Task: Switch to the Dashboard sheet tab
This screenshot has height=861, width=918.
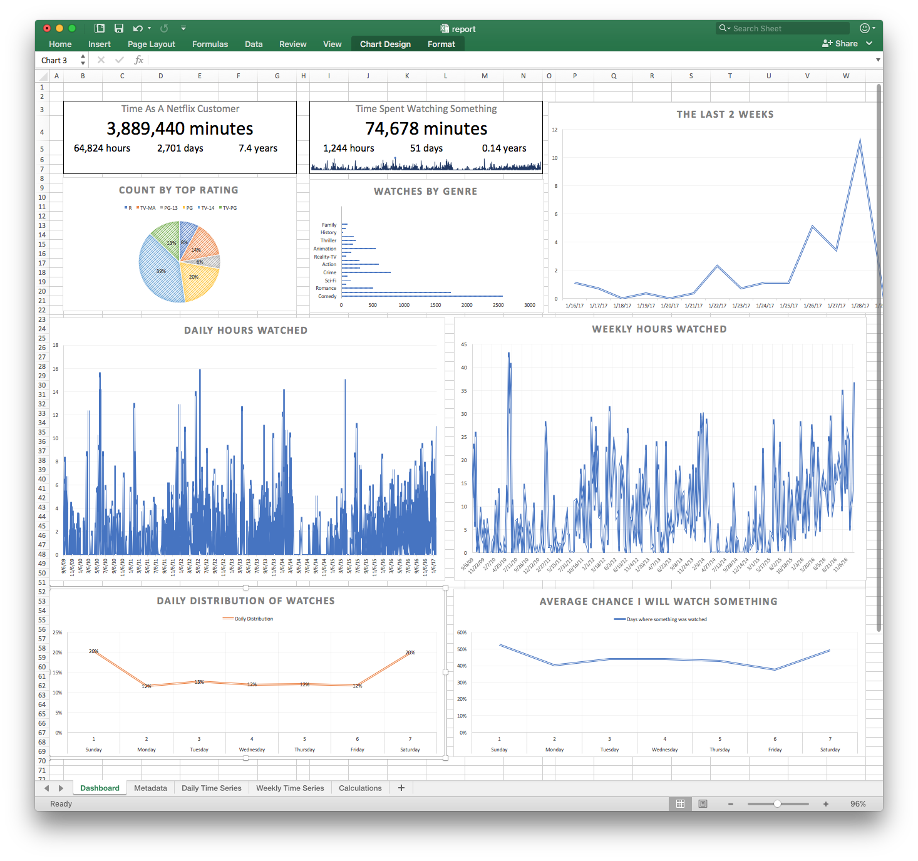Action: click(100, 788)
